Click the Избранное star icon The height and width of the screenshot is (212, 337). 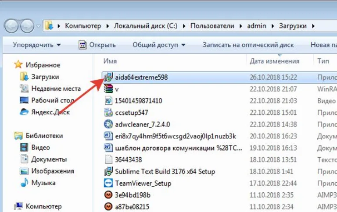[x=18, y=64]
